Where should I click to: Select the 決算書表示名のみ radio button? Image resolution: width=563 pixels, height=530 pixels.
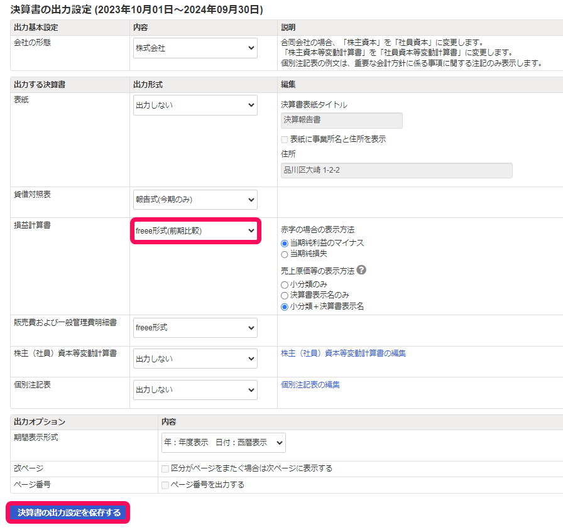(x=285, y=295)
